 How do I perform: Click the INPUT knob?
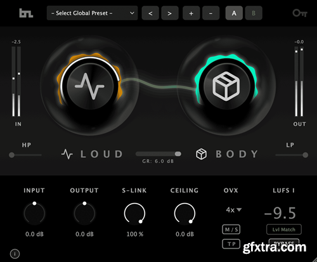[x=34, y=213]
